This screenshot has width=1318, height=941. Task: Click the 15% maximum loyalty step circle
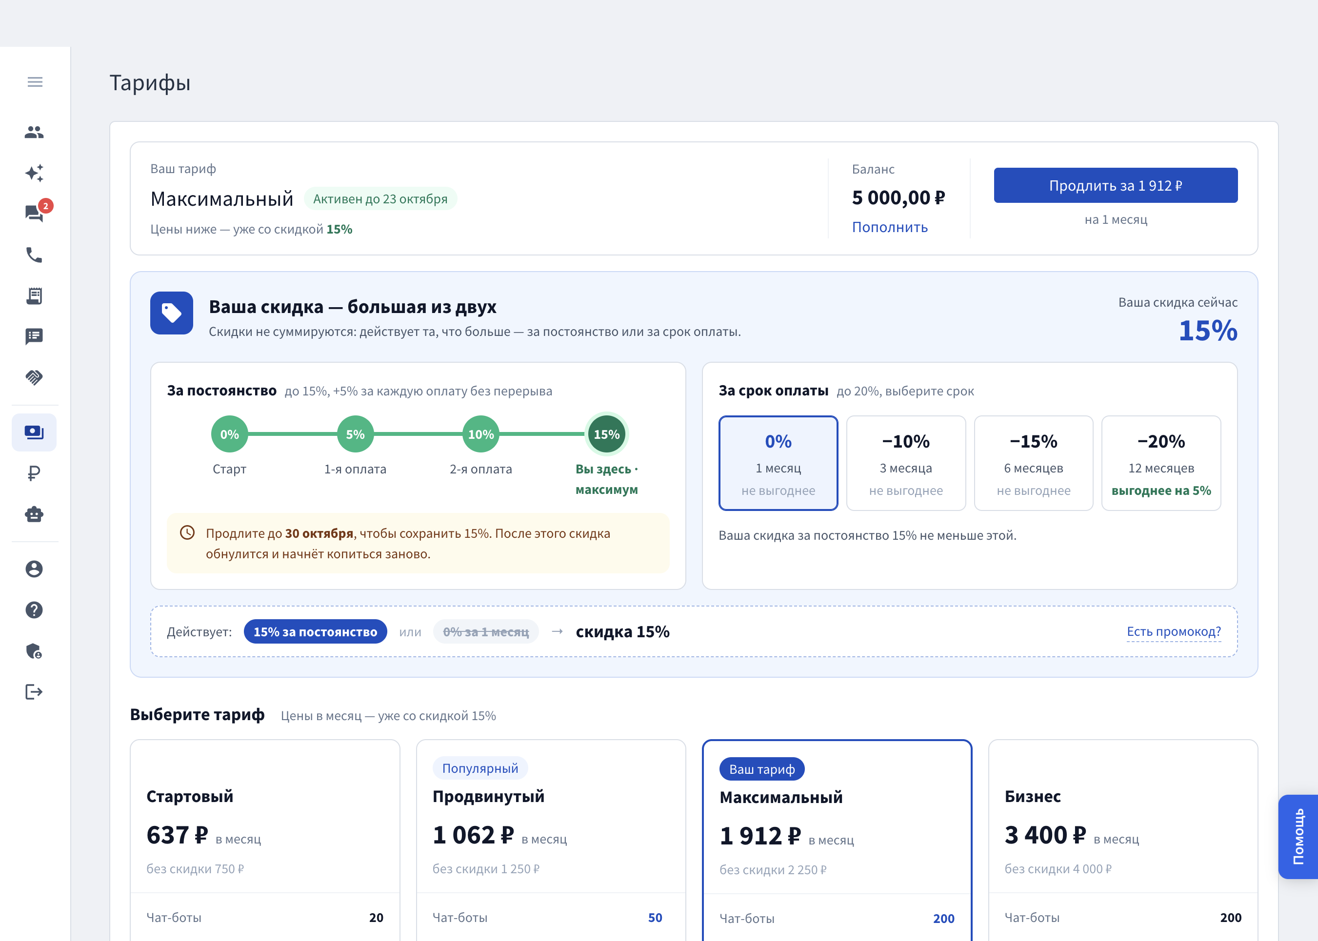[607, 434]
